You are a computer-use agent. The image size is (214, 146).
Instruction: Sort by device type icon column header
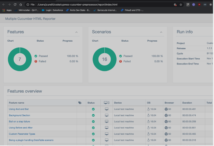click(106, 103)
